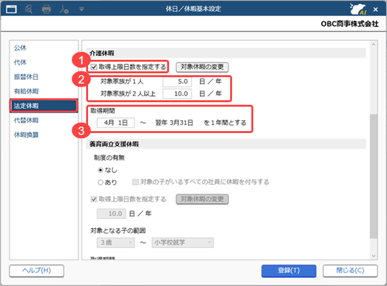Screen dimensions: 387x286
Task: Click the scrollbar up arrow
Action: pos(373,44)
